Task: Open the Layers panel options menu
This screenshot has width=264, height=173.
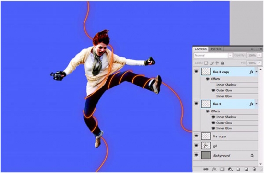Action: 260,49
